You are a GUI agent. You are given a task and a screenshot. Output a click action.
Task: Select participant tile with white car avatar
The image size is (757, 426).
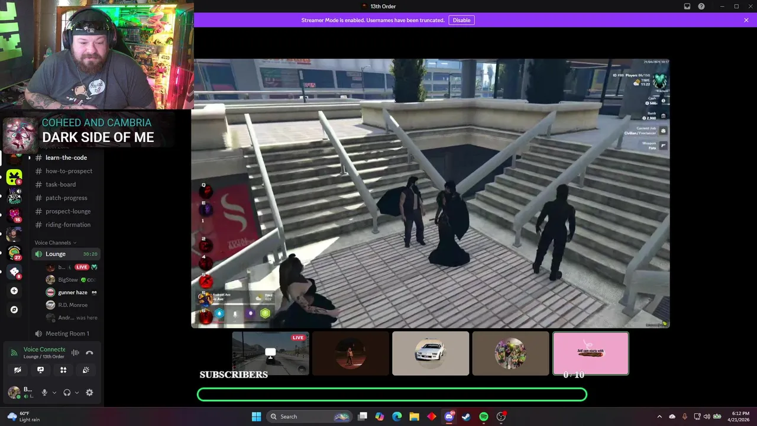[x=431, y=353]
